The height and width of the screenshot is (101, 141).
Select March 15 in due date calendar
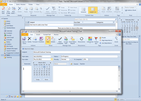coord(44,71)
